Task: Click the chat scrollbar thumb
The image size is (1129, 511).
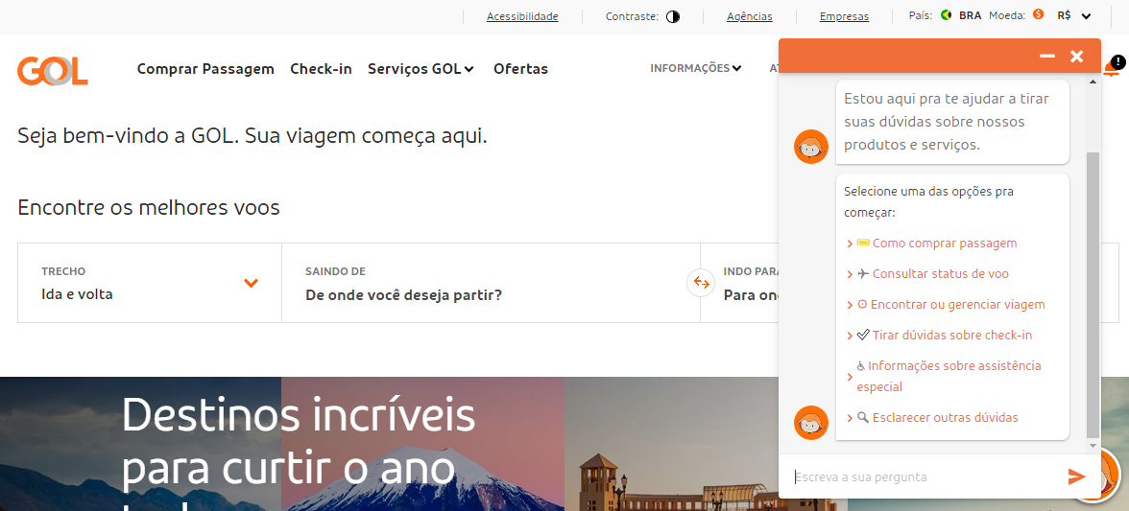Action: [1093, 294]
